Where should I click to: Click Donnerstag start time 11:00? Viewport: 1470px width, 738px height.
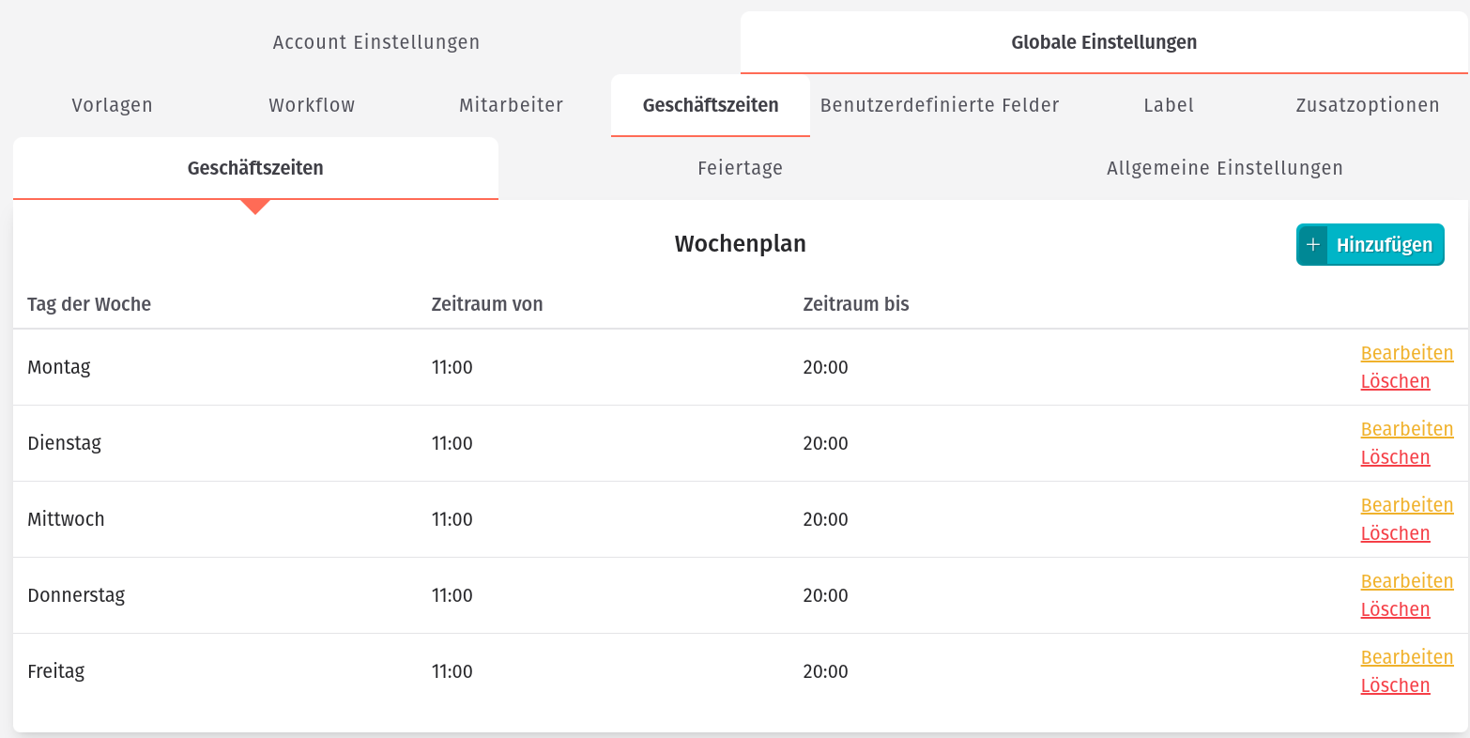452,595
